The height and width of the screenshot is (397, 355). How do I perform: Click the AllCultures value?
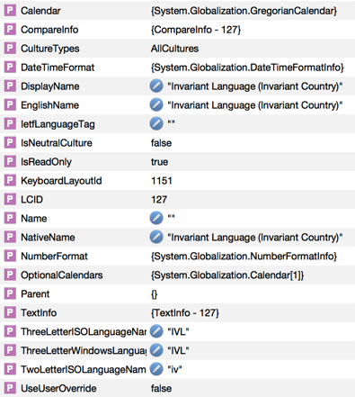pyautogui.click(x=174, y=49)
